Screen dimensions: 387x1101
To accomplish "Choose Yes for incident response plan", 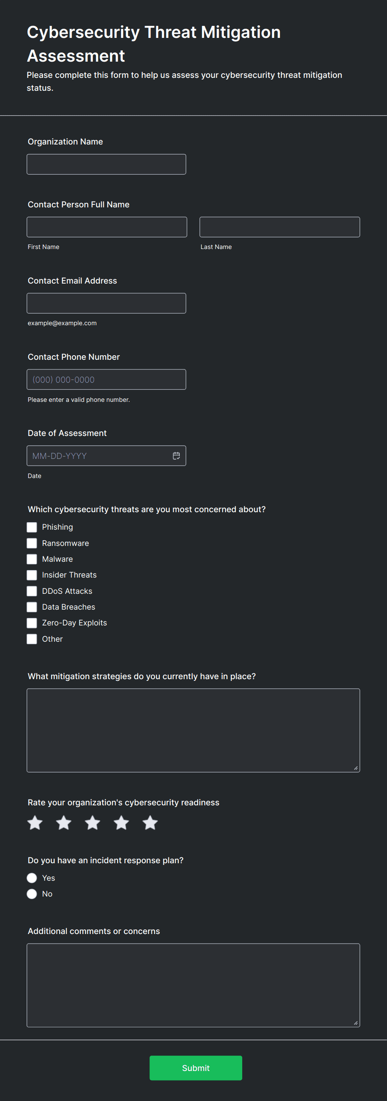I will click(32, 878).
